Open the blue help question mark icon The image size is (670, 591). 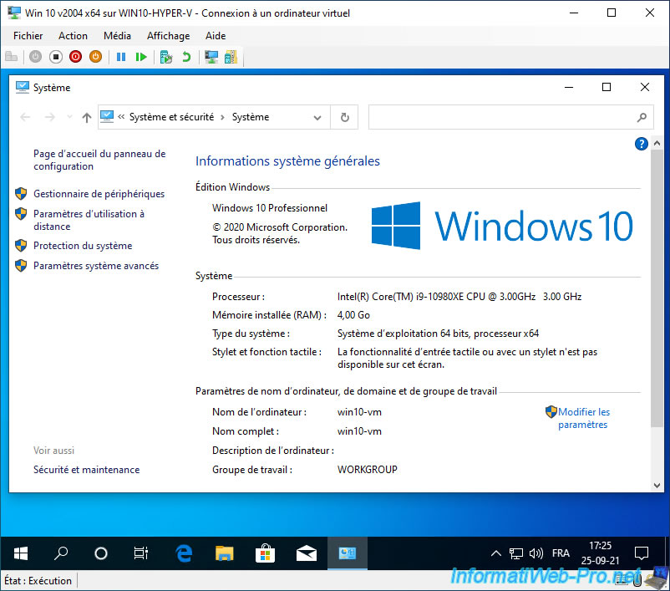point(642,144)
